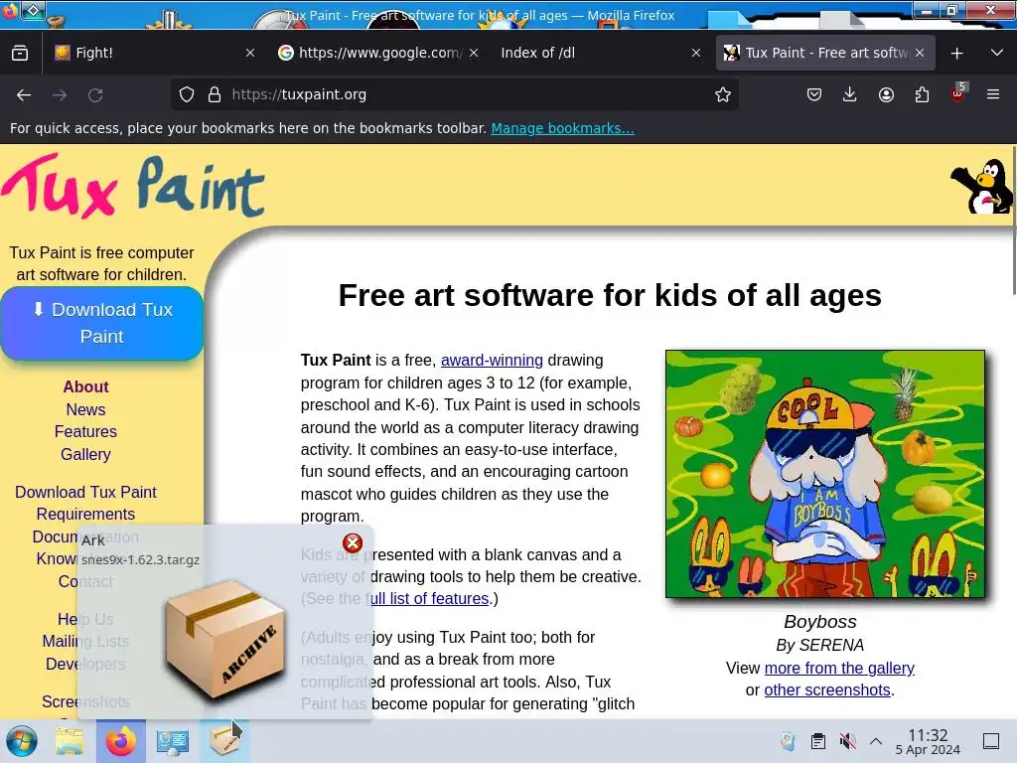Go back with the browser back arrow
Image resolution: width=1017 pixels, height=763 pixels.
pos(24,94)
